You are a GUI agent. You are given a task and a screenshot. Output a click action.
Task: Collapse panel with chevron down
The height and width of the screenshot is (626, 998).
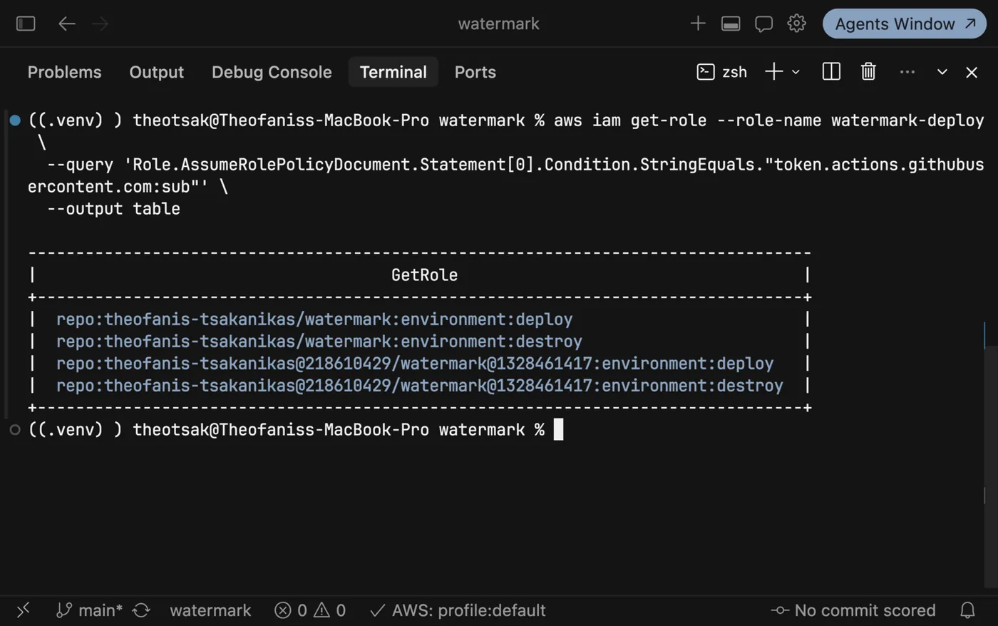coord(942,72)
